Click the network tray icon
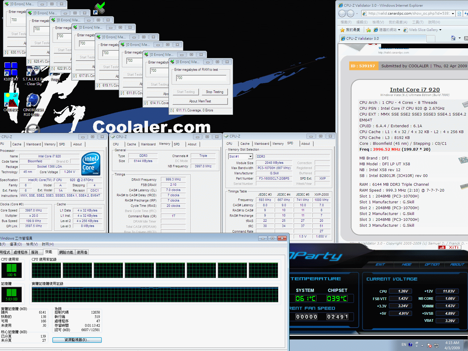Viewport: 468px width, 351px height. pyautogui.click(x=437, y=345)
